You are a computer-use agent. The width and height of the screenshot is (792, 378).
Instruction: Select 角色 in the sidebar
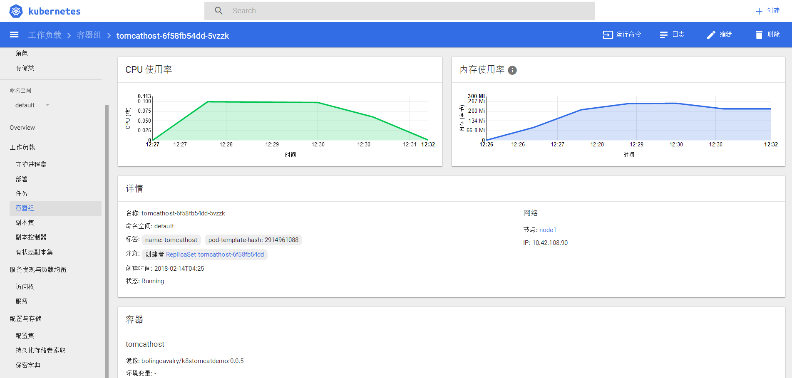[x=22, y=53]
